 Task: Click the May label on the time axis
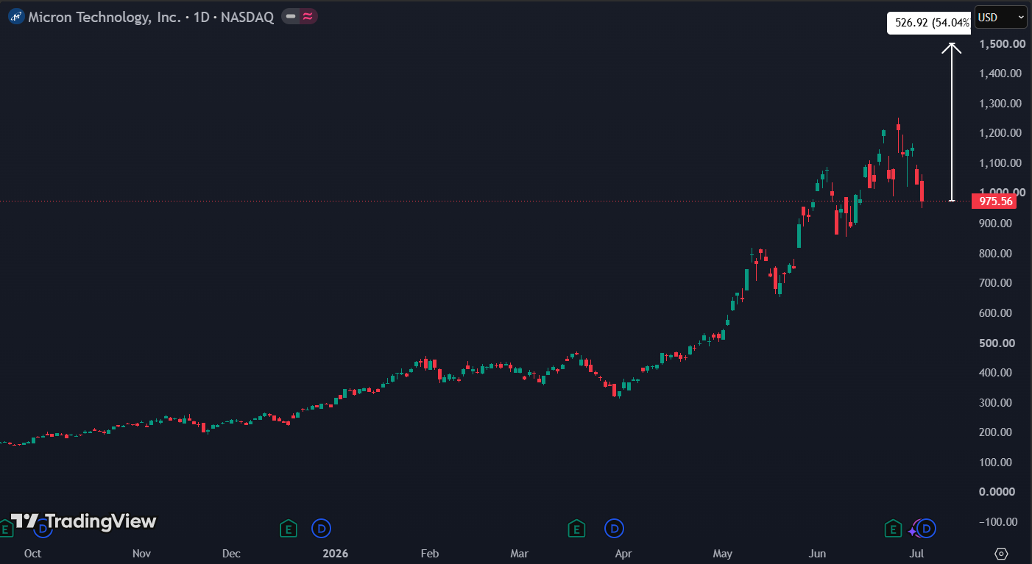(x=723, y=553)
